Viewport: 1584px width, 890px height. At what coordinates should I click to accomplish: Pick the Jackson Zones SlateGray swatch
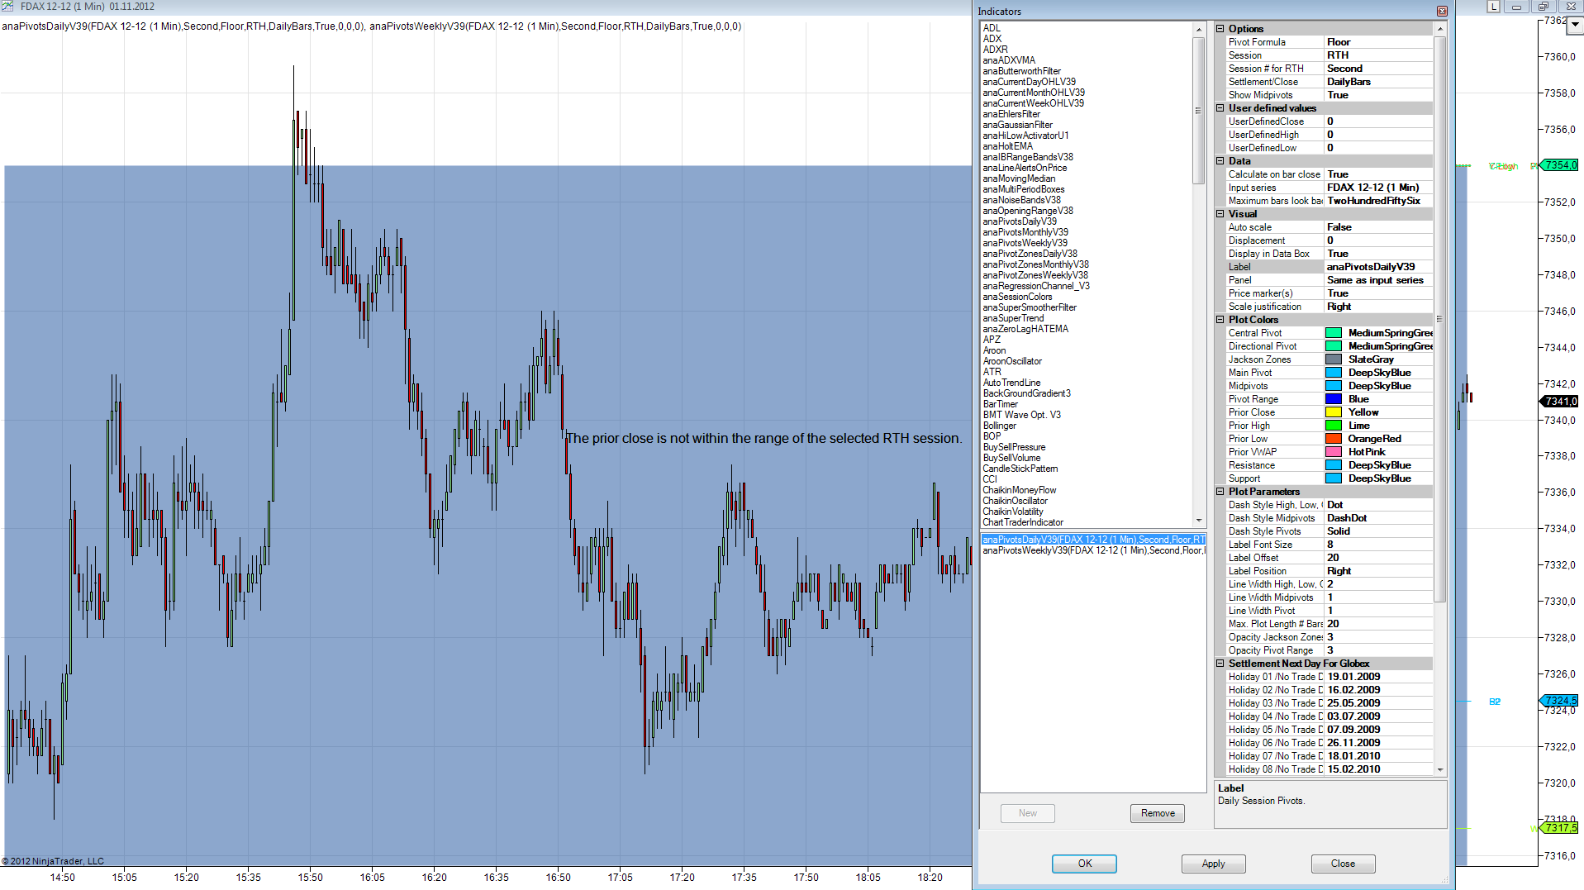tap(1334, 359)
